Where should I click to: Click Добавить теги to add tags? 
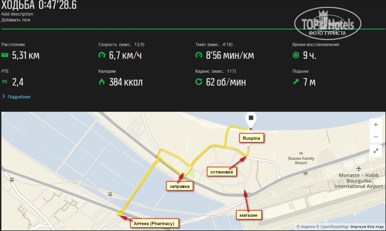tap(16, 20)
